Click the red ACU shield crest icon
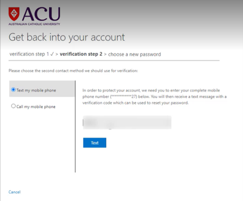 pyautogui.click(x=14, y=14)
